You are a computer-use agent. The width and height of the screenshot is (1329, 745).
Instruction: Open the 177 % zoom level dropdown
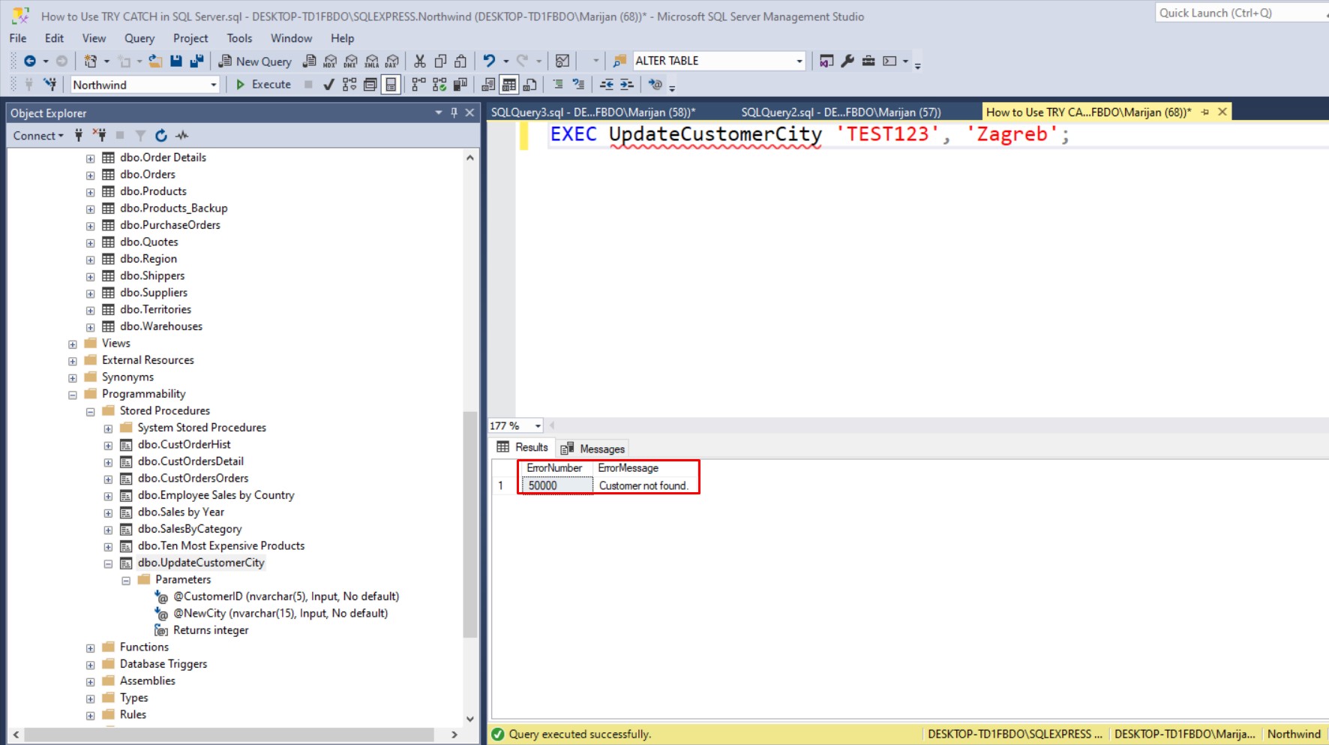pyautogui.click(x=538, y=426)
